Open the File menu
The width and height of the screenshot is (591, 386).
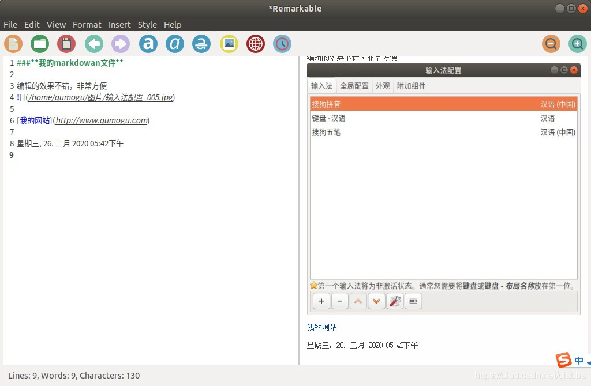[x=10, y=25]
